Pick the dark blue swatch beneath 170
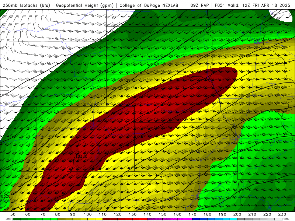Image resolution: width=295 pixels, height=221 pixels. pos(196,219)
